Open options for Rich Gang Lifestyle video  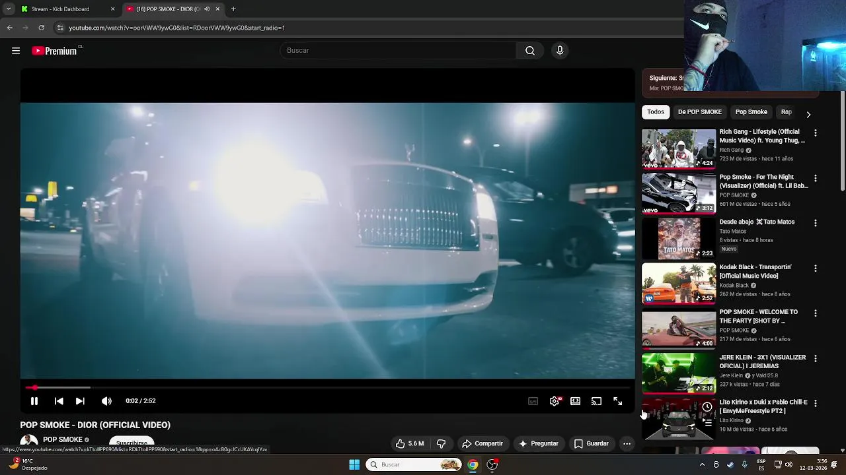pyautogui.click(x=816, y=133)
